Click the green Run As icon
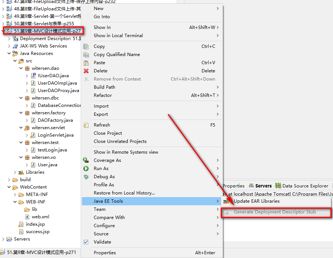Image resolution: width=333 pixels, height=258 pixels. click(86, 169)
